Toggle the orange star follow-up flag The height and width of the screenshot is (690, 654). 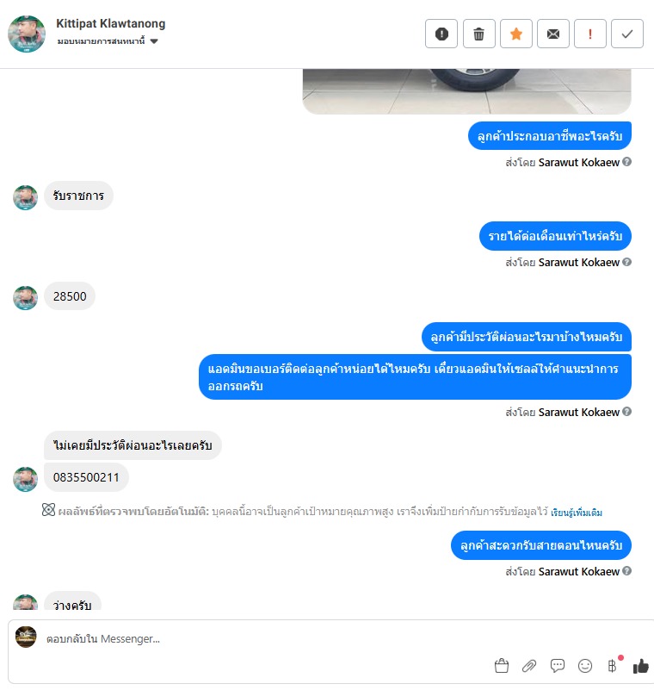point(516,34)
